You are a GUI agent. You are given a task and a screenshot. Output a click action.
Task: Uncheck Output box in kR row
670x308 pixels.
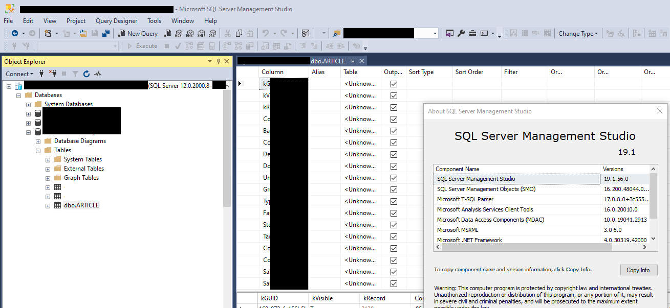pyautogui.click(x=394, y=107)
